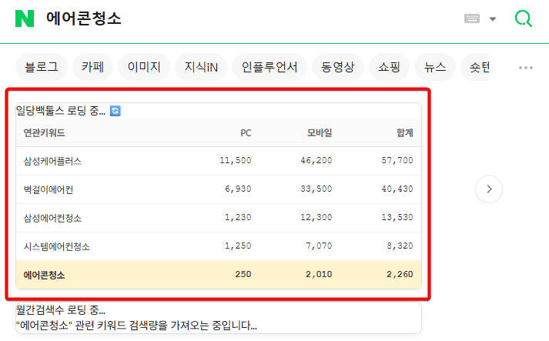Screen dimensions: 549x341
Task: Select the 벽걸이에어컨 related keyword
Action: pyautogui.click(x=49, y=189)
